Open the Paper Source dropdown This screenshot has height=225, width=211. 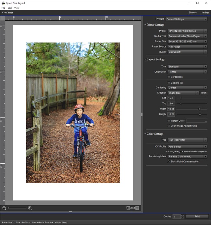187,47
